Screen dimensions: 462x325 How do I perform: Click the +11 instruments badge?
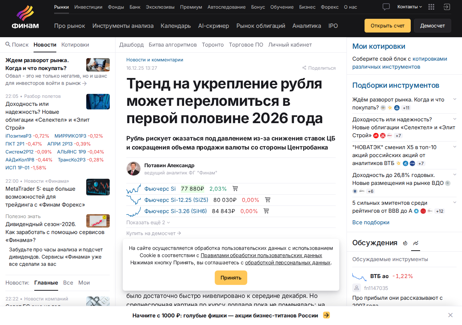[x=406, y=108]
